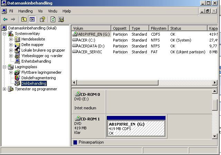Click the Back arrow toolbar icon

pos(5,19)
